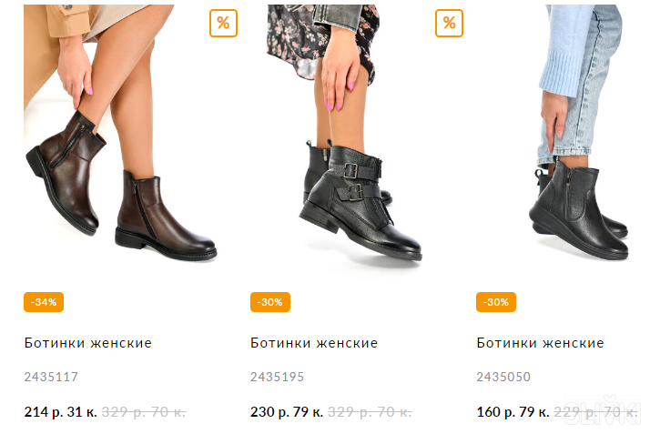
Task: Select article number 2435050
Action: point(503,377)
